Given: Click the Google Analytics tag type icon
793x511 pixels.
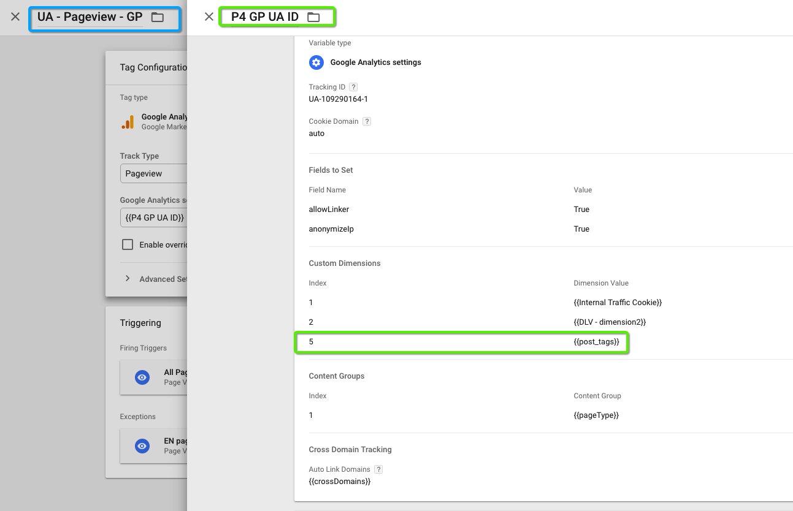Looking at the screenshot, I should pyautogui.click(x=128, y=122).
